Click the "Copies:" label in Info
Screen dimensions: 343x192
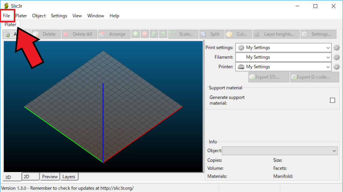pos(214,160)
